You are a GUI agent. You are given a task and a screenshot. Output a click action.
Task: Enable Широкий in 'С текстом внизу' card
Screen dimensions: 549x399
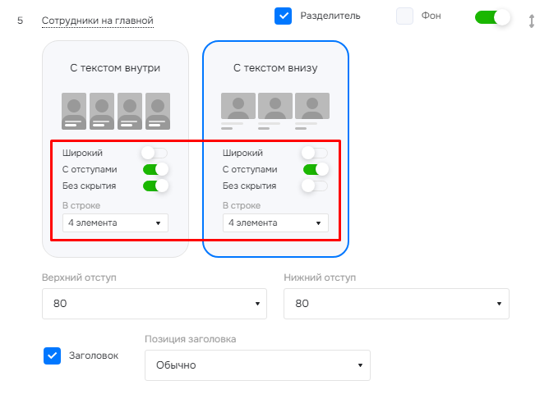(x=315, y=153)
